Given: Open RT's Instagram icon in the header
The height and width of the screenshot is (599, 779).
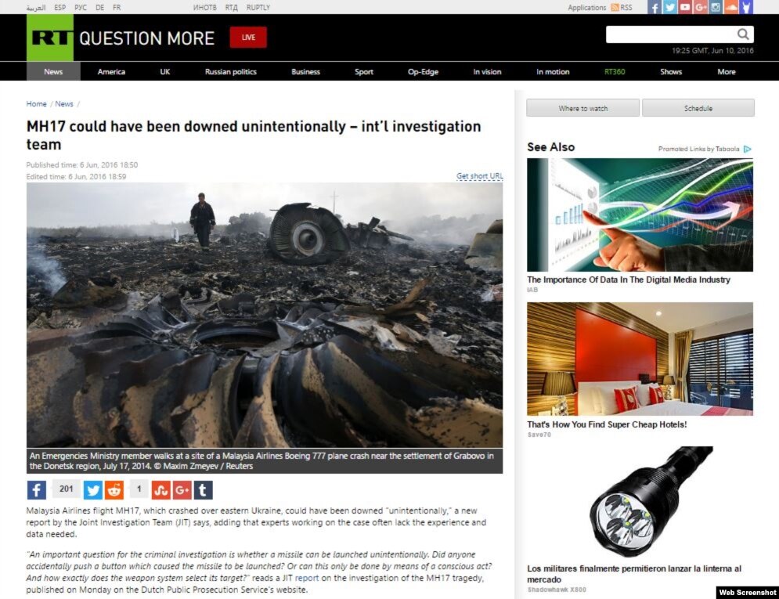Looking at the screenshot, I should [716, 7].
